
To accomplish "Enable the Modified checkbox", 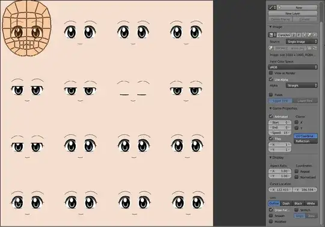I will point(271,222).
